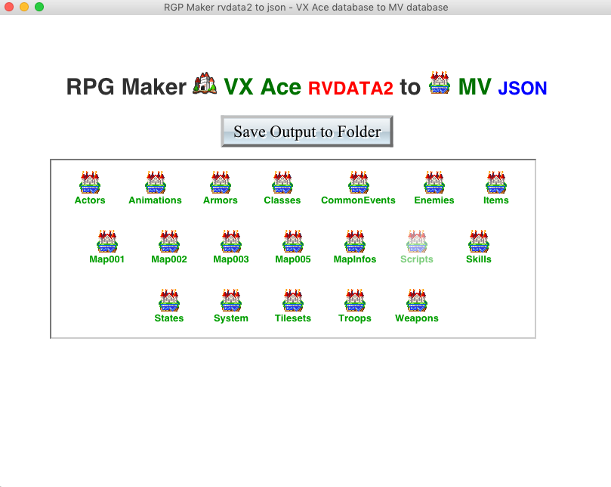Choose the Map005 file icon
Viewport: 611px width, 487px height.
(x=293, y=242)
